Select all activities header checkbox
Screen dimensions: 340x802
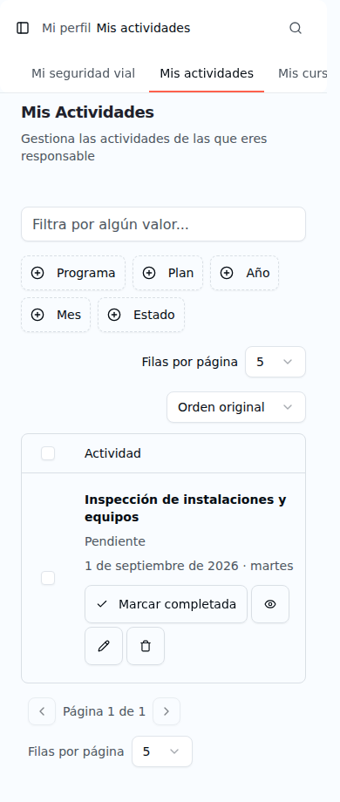tap(48, 453)
